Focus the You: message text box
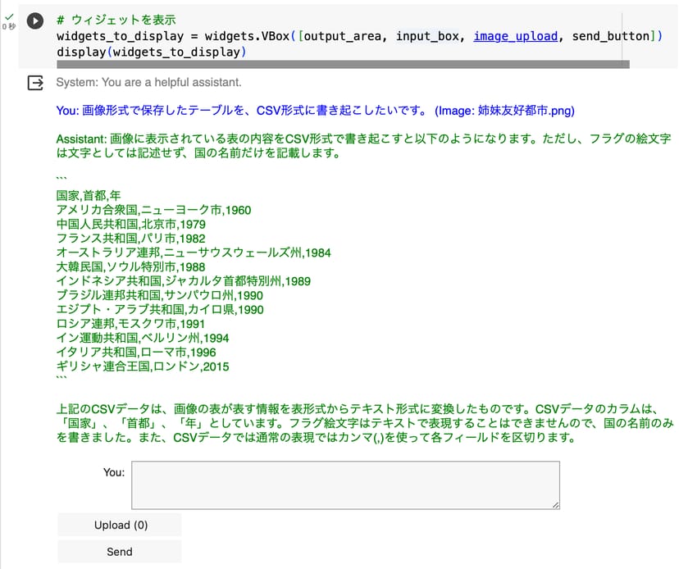 coord(345,485)
